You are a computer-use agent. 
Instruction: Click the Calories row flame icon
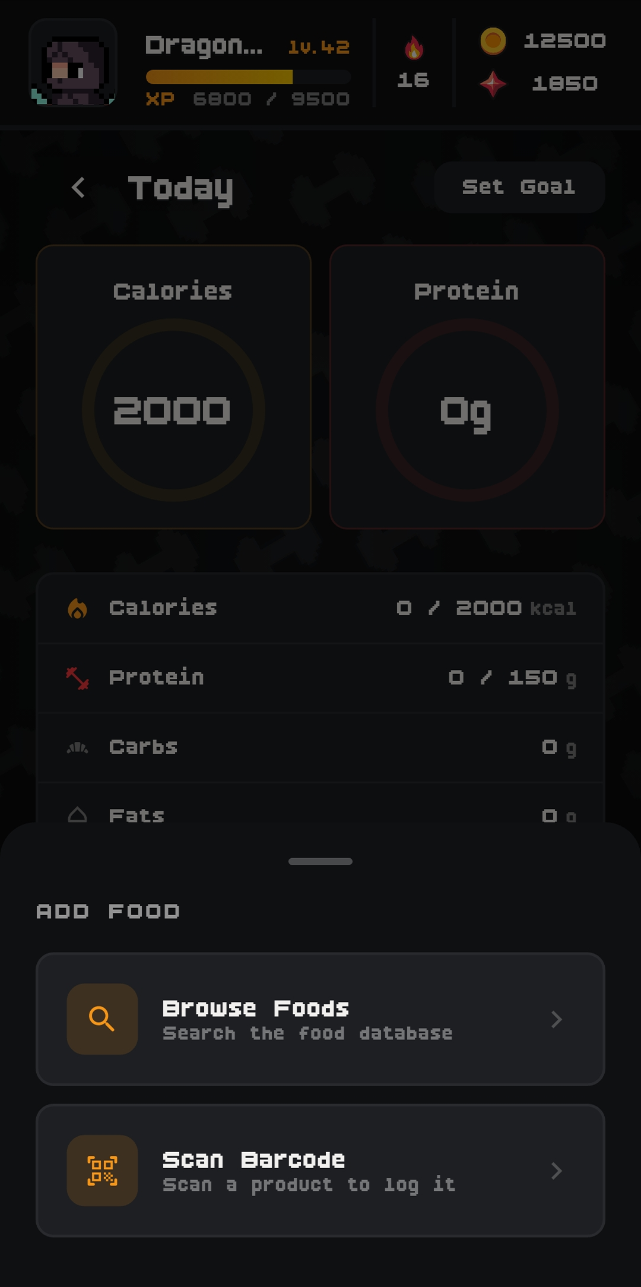pos(78,608)
